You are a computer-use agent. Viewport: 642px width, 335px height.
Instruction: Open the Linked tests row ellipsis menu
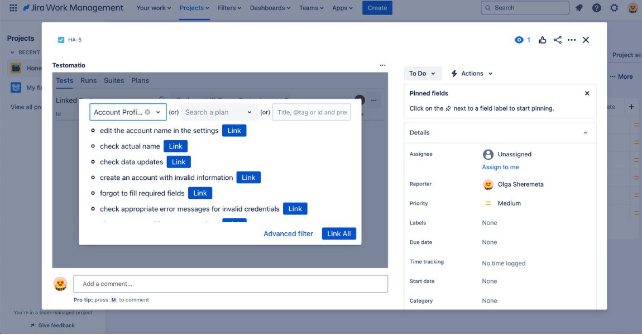[374, 100]
